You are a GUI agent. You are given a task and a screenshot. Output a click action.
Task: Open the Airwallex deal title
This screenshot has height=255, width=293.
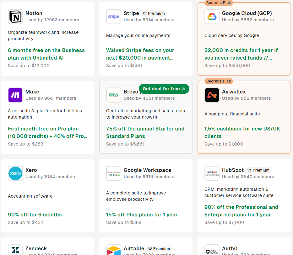tap(234, 92)
